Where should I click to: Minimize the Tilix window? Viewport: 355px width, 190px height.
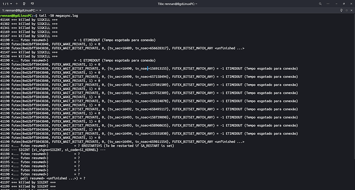pyautogui.click(x=336, y=4)
